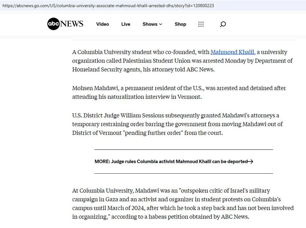Viewport: 306px width, 228px height.
Task: Open MORE: Judge rules Columbia activist story
Action: click(x=174, y=161)
